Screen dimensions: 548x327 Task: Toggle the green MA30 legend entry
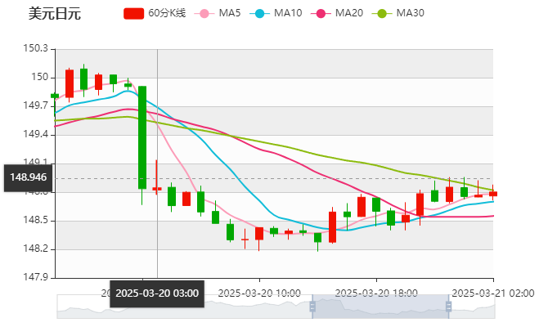click(x=381, y=13)
